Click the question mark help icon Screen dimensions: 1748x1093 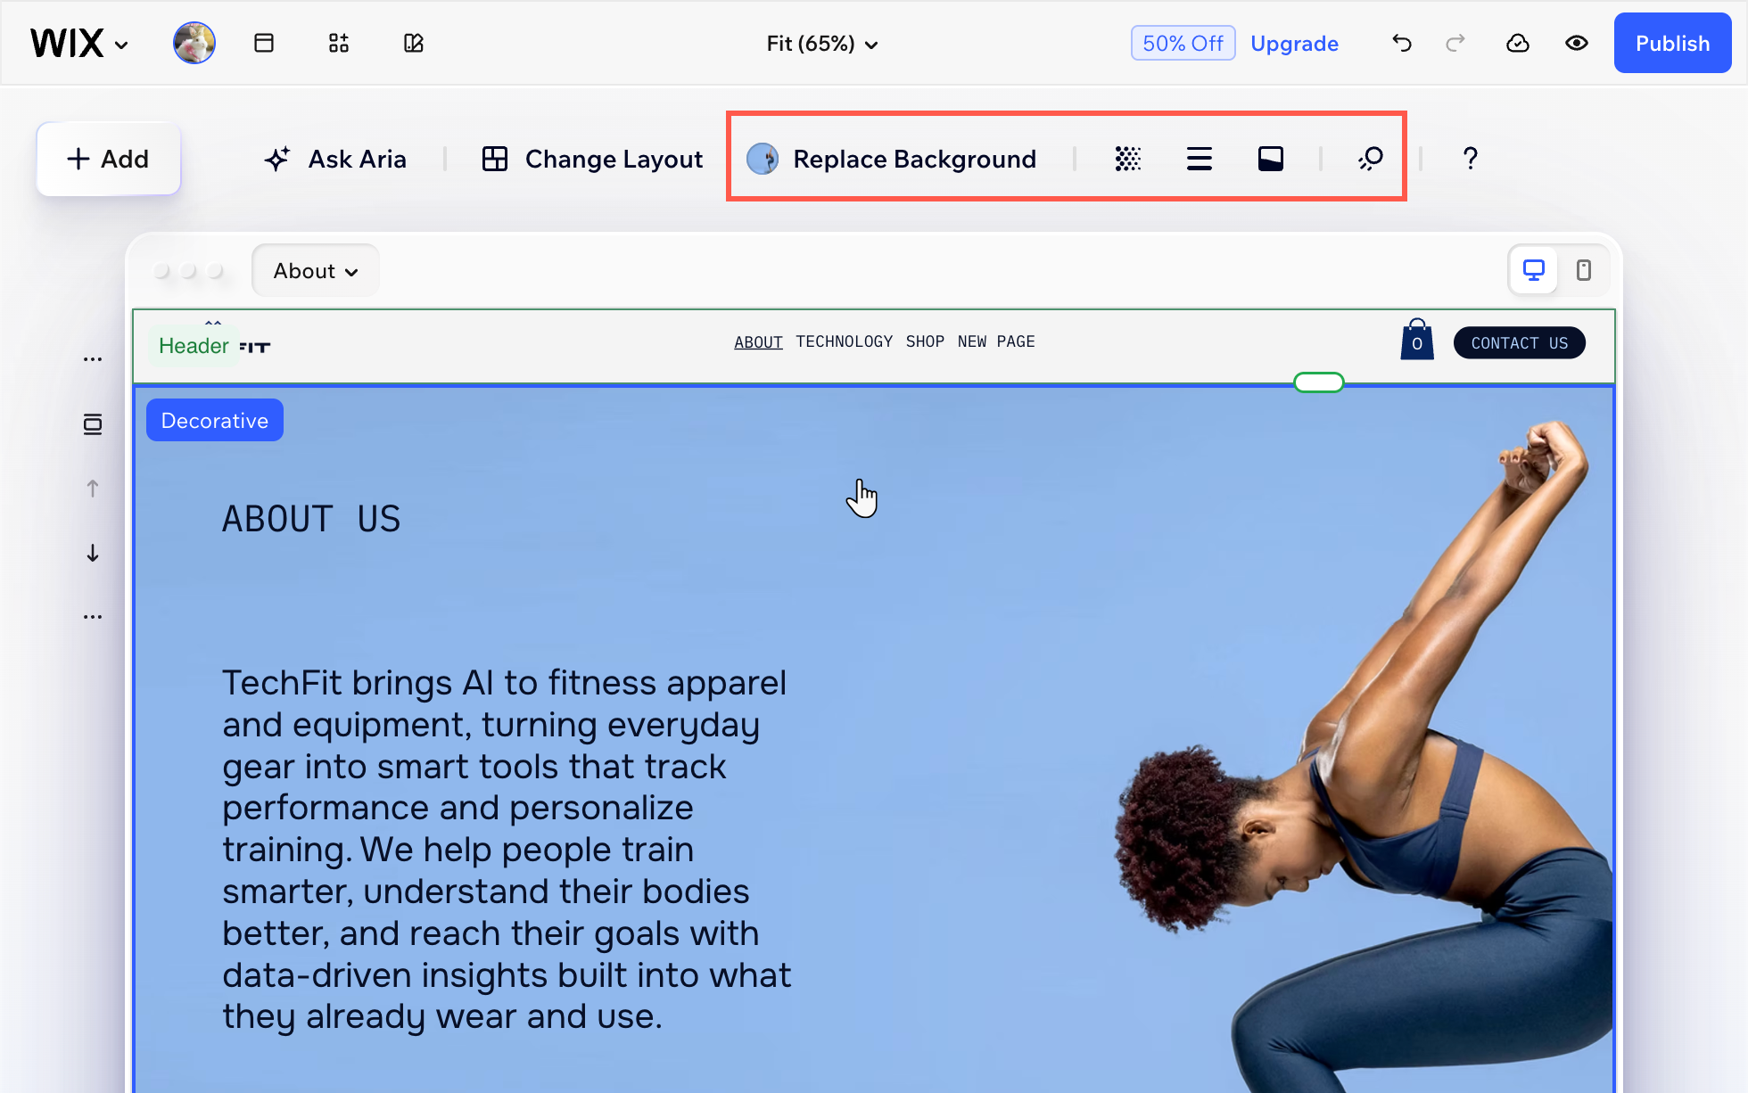point(1471,159)
